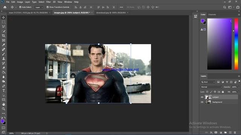Screen dimensions: 241x135
Task: Click the Share image icon
Action: 238,7
